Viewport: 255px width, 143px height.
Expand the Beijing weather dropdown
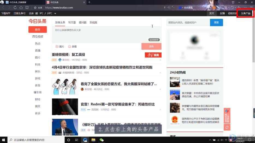point(55,13)
